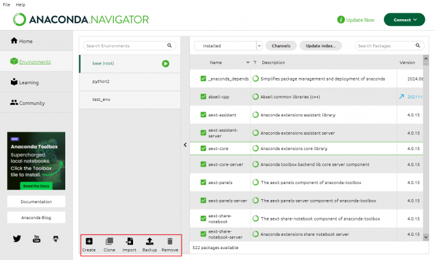
Task: Click the package list scroll-up arrow
Action: [426, 59]
